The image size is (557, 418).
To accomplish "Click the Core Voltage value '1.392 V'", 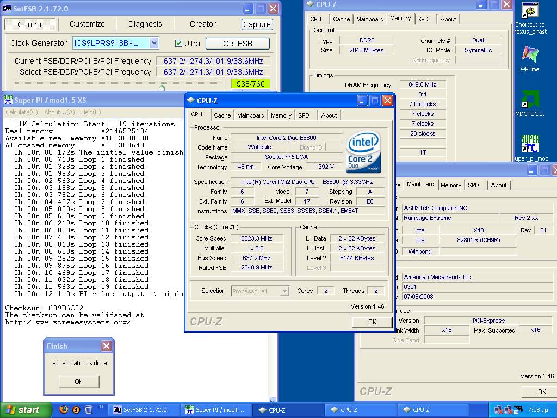I will [324, 167].
